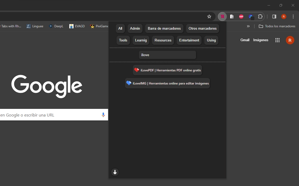Expand hidden bookmarks with the double chevron
The height and width of the screenshot is (186, 299).
pos(248,26)
